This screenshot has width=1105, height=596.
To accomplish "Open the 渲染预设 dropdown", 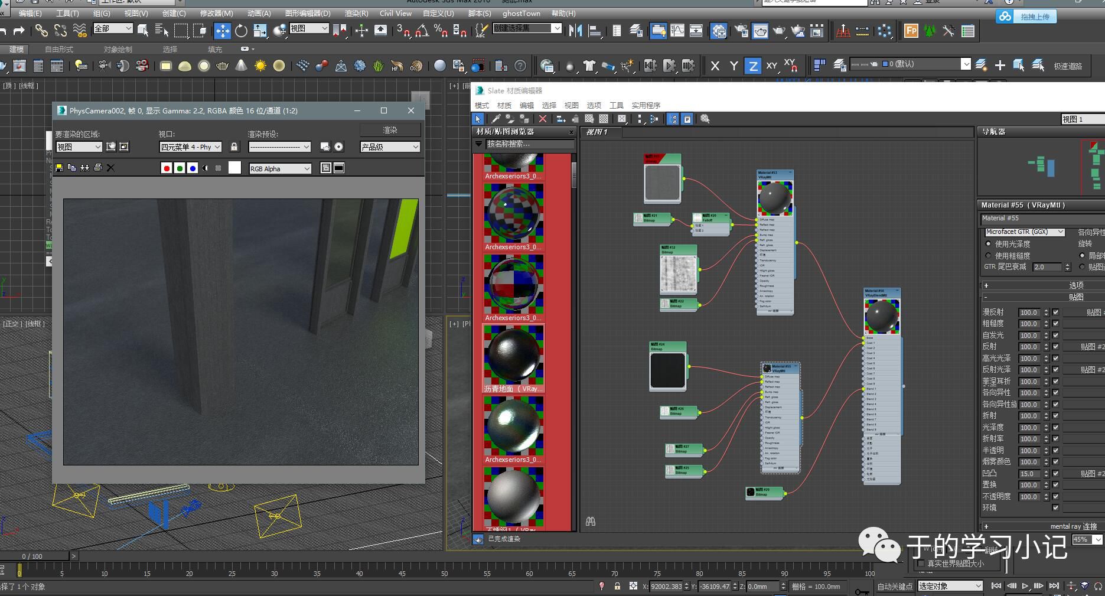I will click(279, 146).
